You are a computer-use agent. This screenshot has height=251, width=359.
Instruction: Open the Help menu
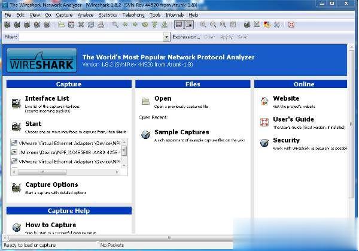[193, 15]
